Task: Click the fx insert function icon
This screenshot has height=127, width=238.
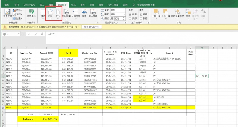Action: point(42,34)
